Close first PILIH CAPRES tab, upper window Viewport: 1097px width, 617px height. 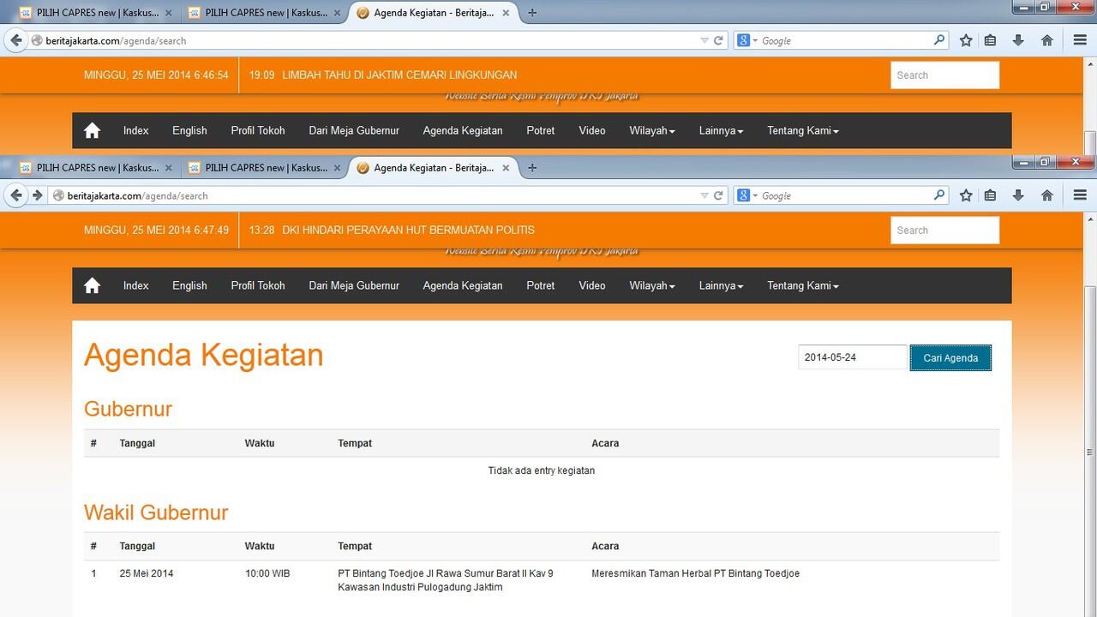tap(168, 13)
